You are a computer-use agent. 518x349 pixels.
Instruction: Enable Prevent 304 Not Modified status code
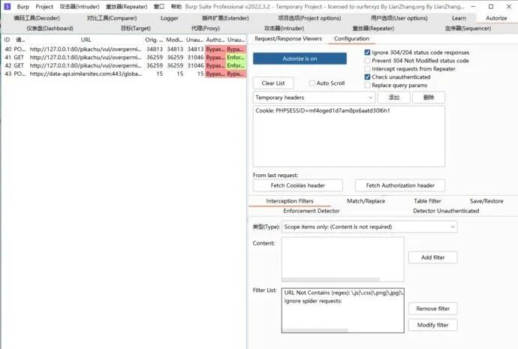(367, 61)
